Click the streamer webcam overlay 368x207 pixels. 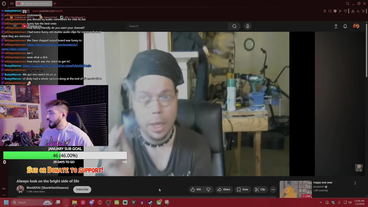point(54,116)
